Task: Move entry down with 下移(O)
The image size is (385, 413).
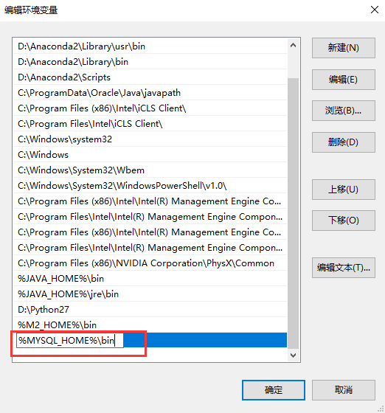Action: coord(344,221)
